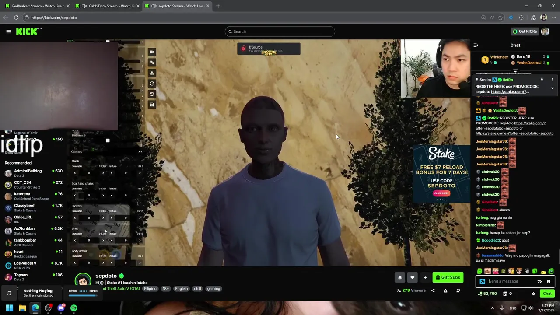Image resolution: width=560 pixels, height=315 pixels.
Task: Open Classybeef recommended channel
Action: (x=33, y=207)
